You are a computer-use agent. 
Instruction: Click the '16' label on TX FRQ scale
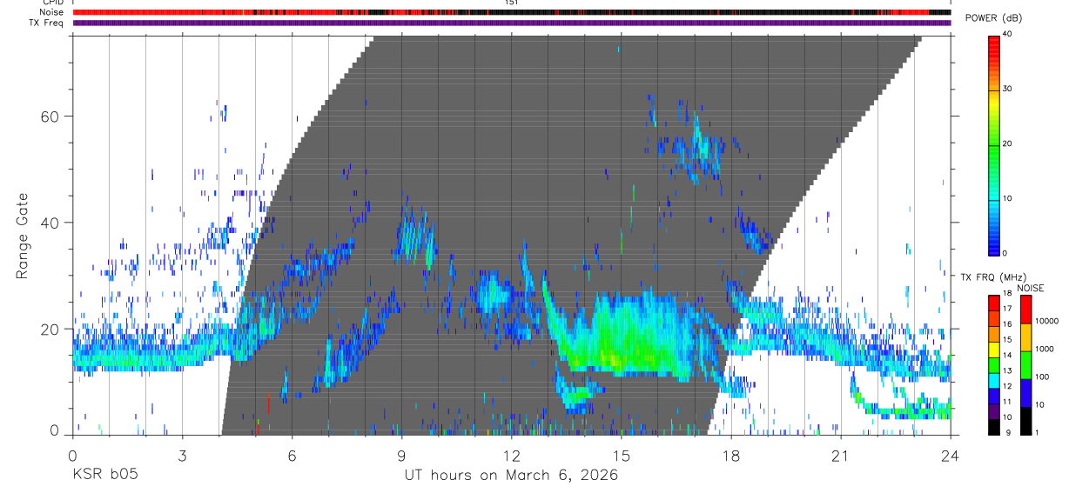pos(1006,324)
